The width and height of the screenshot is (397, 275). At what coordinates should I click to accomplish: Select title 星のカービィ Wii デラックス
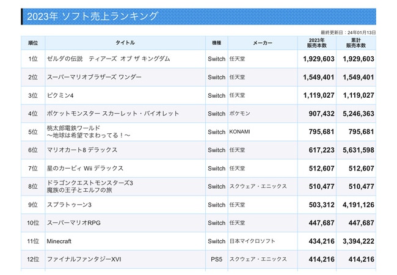(x=85, y=168)
